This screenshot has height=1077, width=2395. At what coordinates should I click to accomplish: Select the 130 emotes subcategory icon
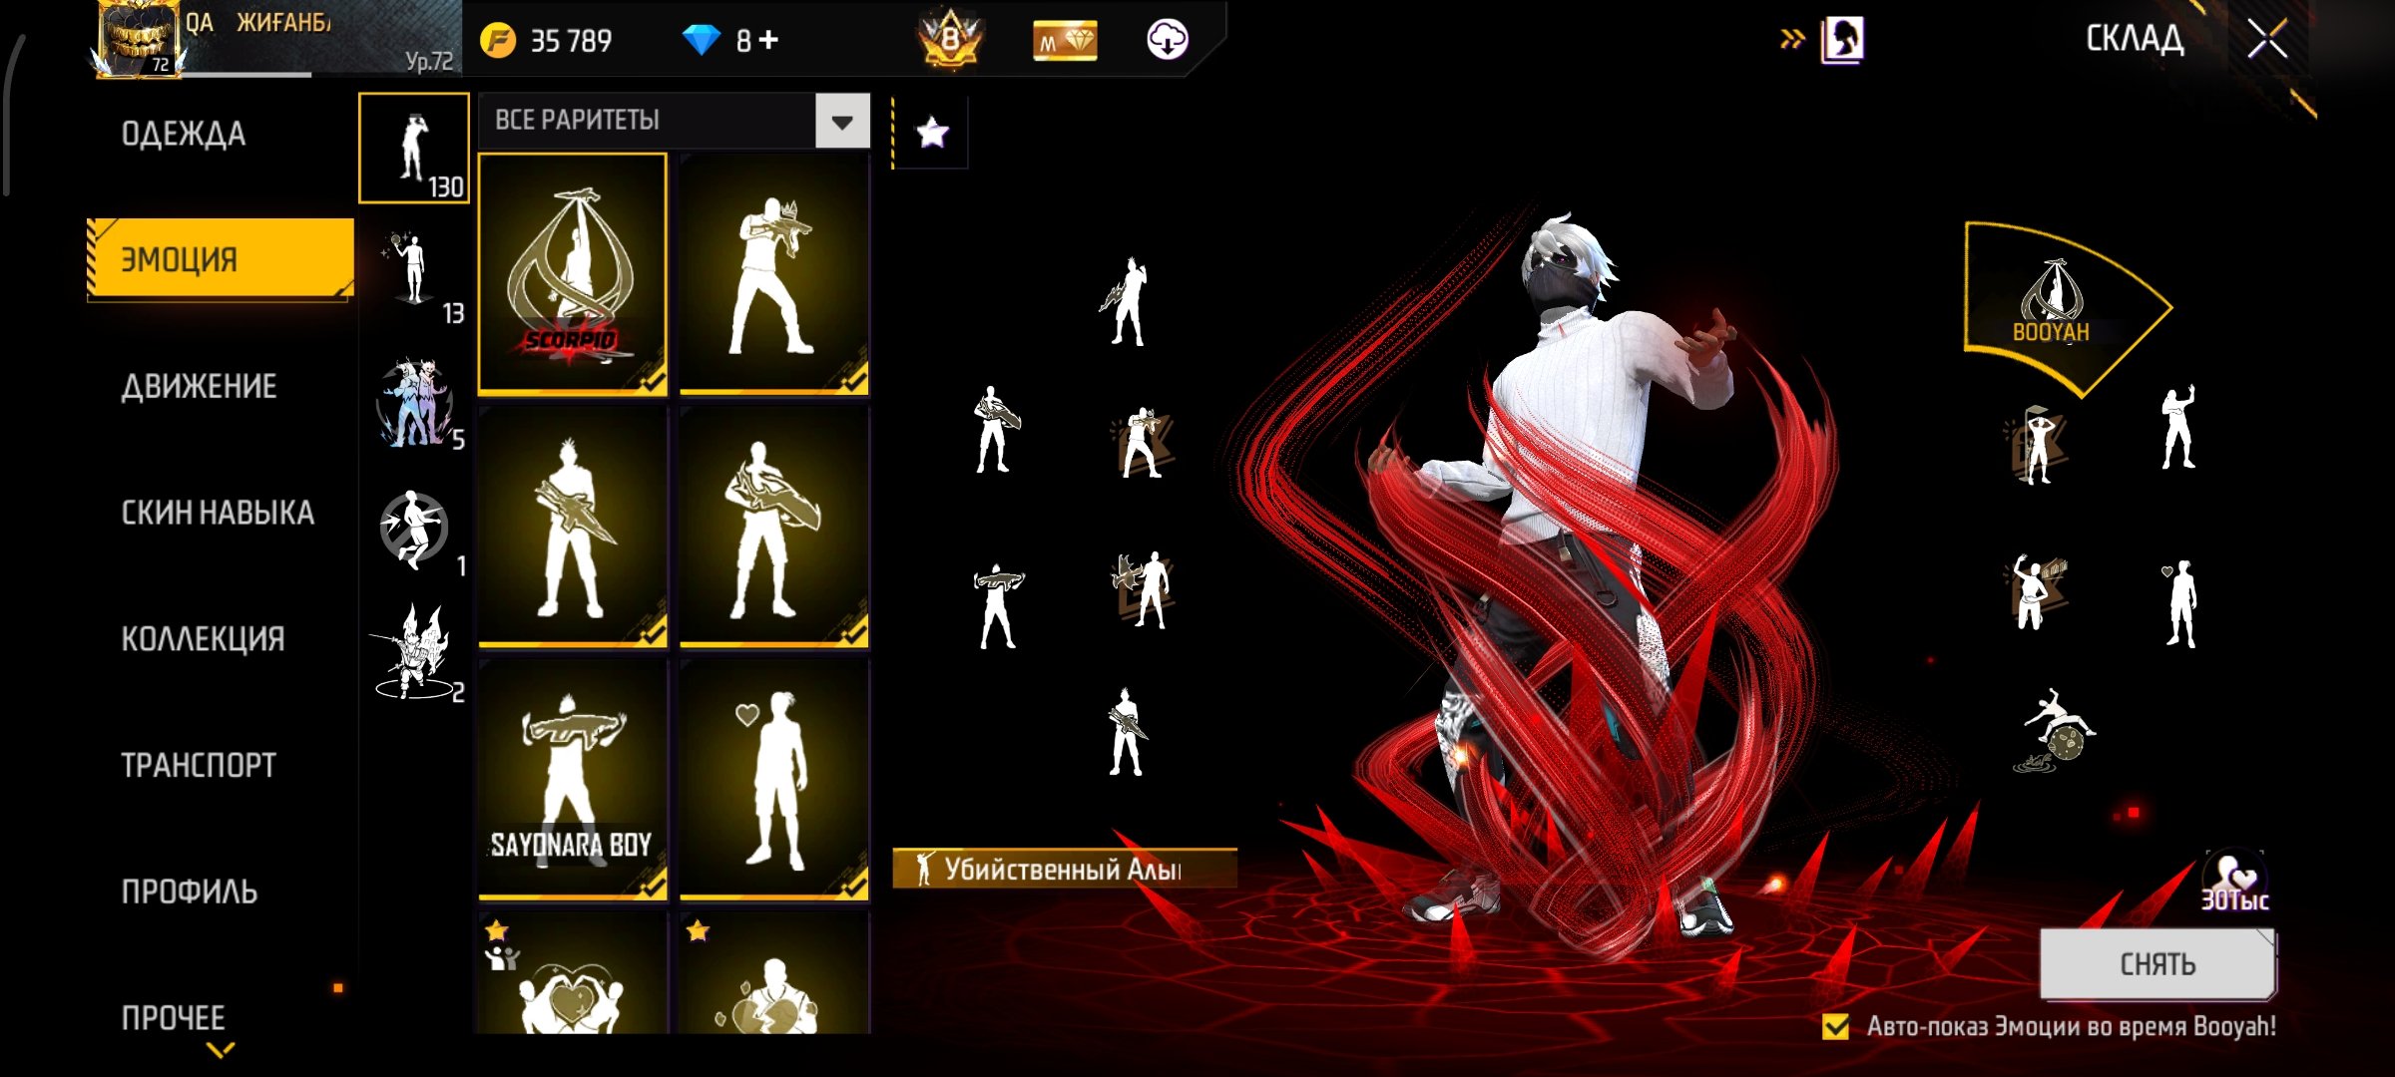(414, 148)
